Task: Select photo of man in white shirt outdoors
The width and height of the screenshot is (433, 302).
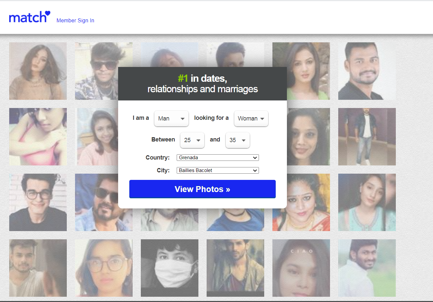Action: point(367,268)
